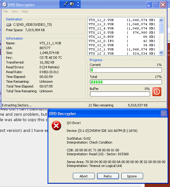Click Total Time Elapsed value 00:07:55
This screenshot has height=187, width=170.
coord(46,86)
